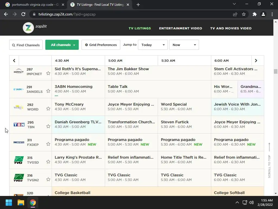278x209 pixels.
Task: Open the Chrome profile icon
Action: pos(263,14)
